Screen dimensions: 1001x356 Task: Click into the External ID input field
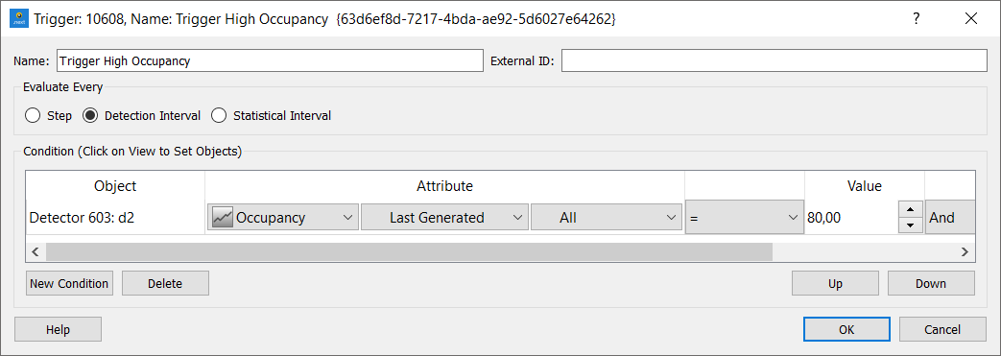[775, 61]
